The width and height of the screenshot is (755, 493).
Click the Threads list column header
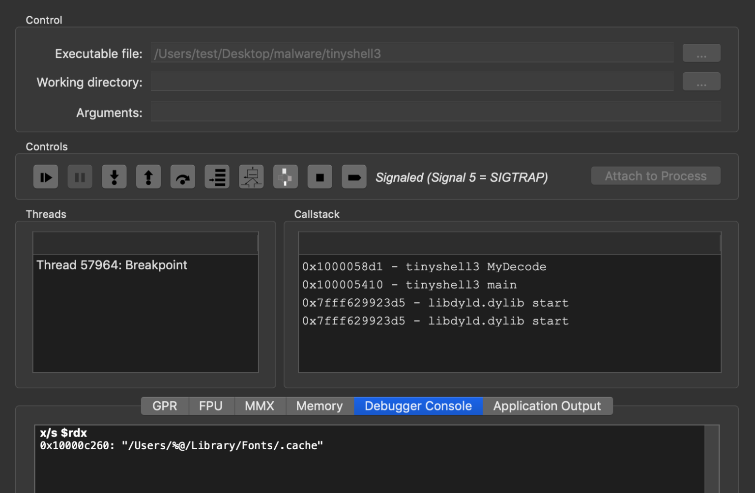(145, 243)
